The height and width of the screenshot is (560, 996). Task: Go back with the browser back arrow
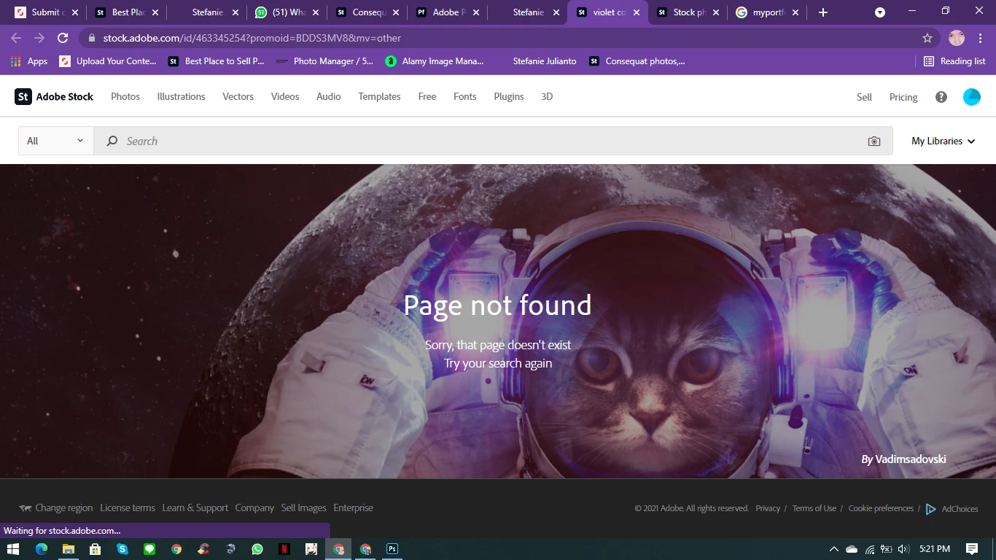point(16,38)
